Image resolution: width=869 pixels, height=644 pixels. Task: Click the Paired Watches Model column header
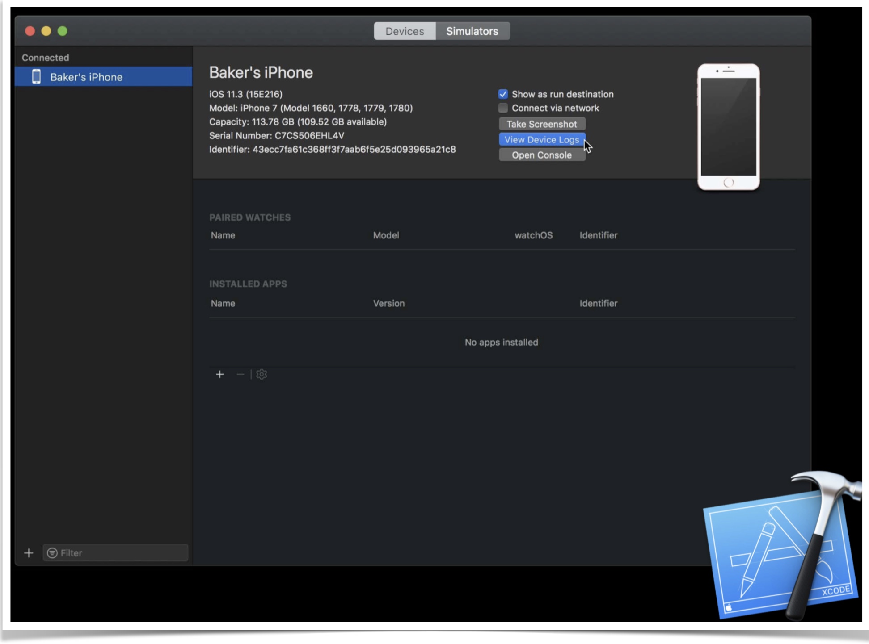(x=386, y=235)
